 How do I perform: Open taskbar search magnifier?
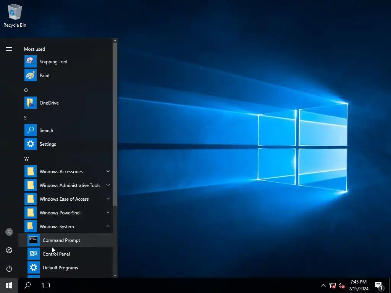(27, 285)
